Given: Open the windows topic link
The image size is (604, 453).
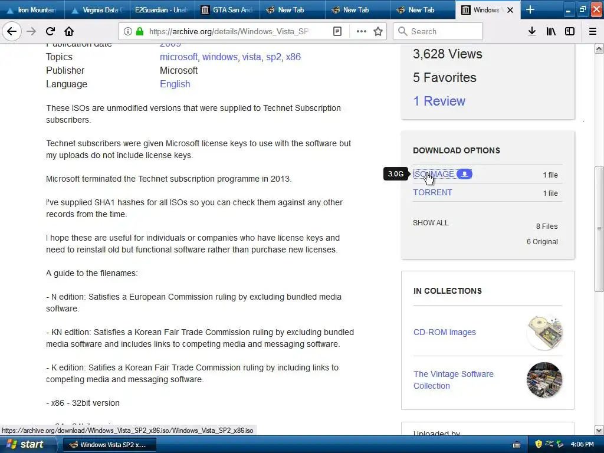Looking at the screenshot, I should (220, 57).
